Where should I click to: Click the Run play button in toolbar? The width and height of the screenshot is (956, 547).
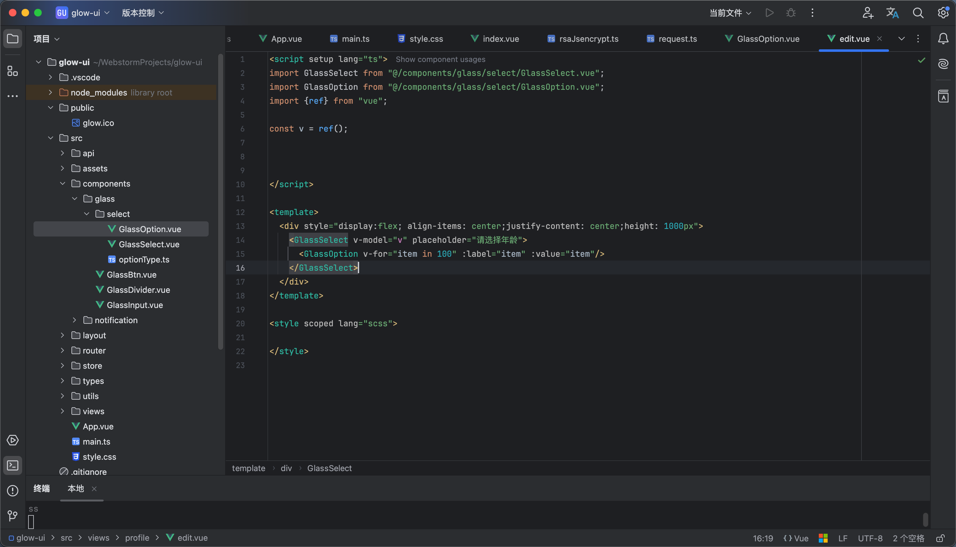click(769, 13)
